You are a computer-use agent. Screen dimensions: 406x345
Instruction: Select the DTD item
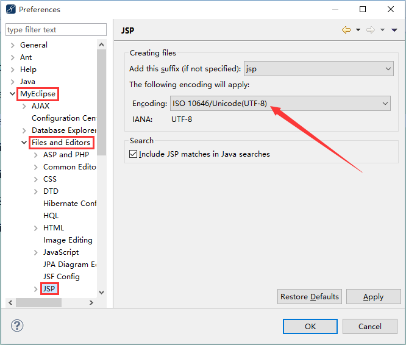[x=51, y=191]
